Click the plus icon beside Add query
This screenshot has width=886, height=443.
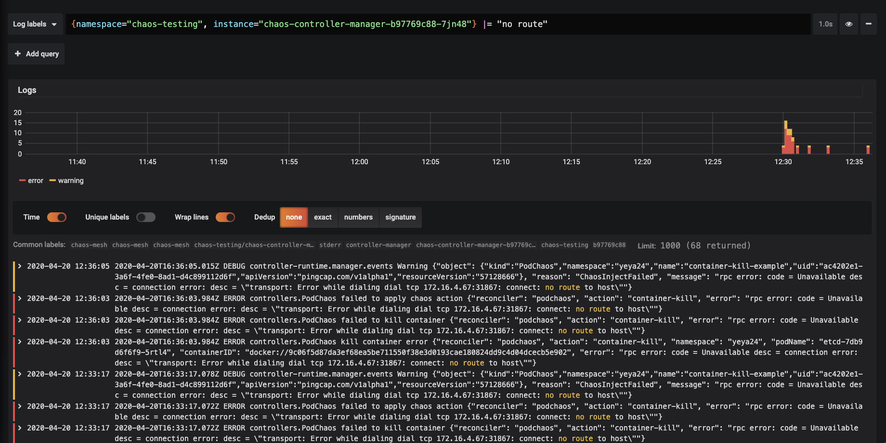pyautogui.click(x=18, y=53)
